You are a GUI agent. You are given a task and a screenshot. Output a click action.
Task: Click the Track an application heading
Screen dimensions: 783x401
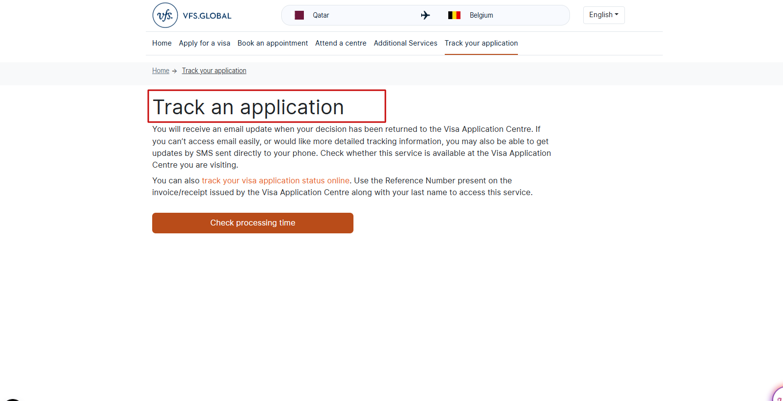coord(248,107)
